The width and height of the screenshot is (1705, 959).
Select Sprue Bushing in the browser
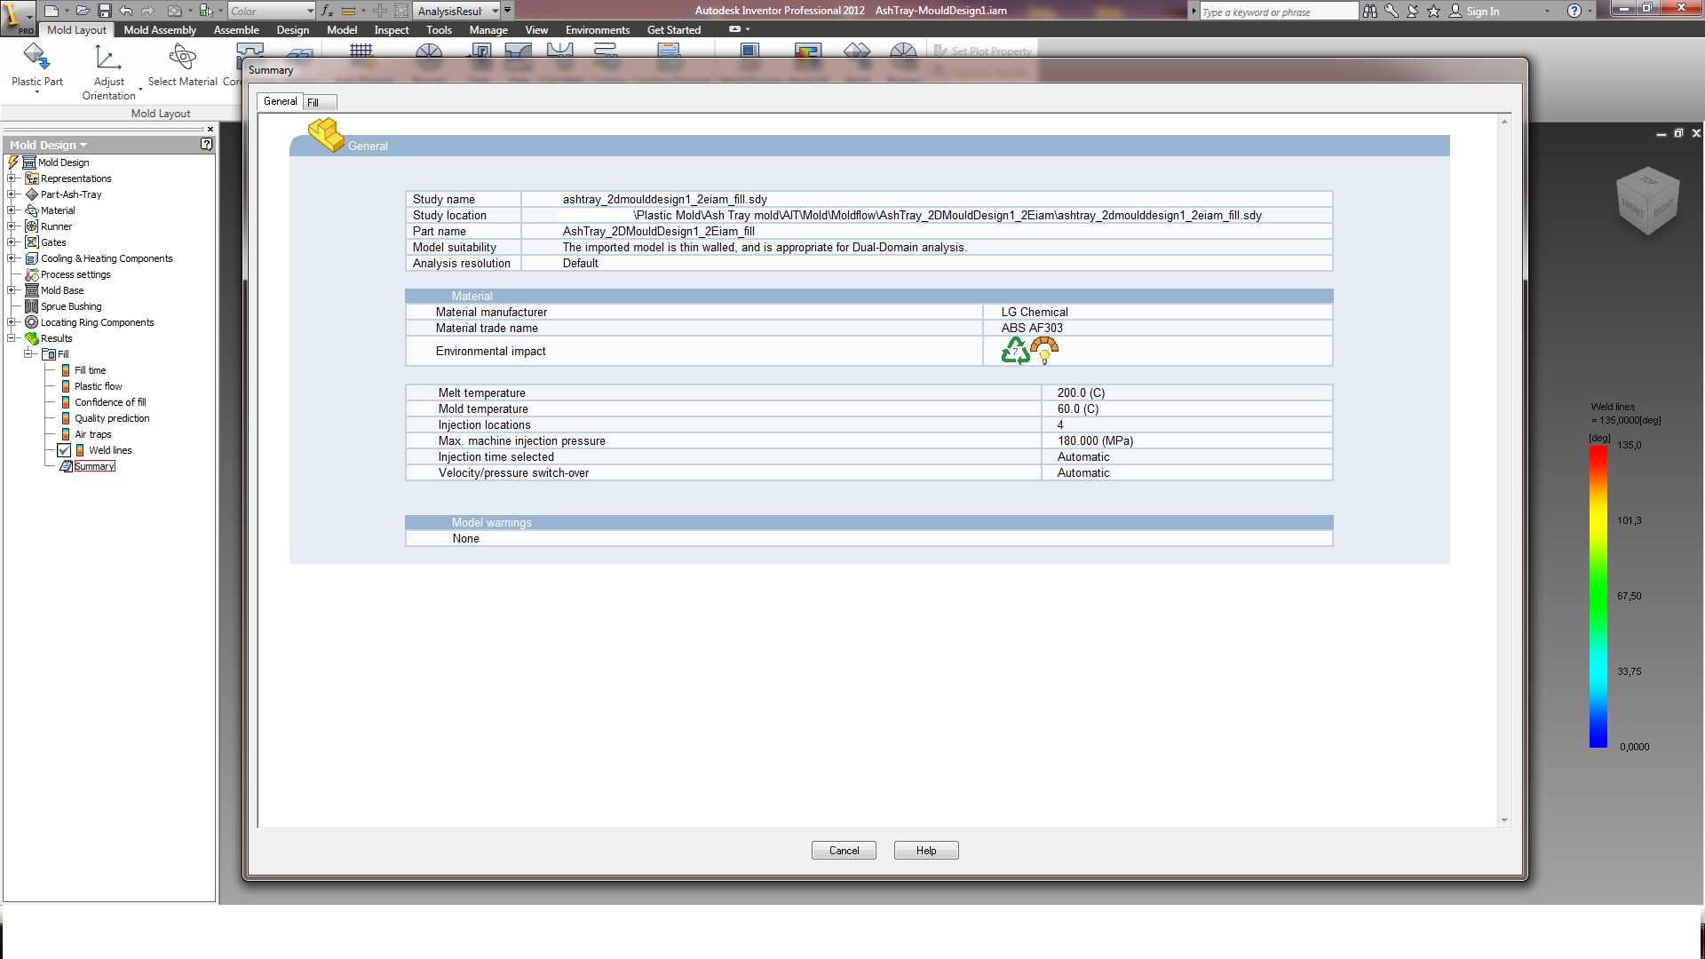pyautogui.click(x=71, y=306)
